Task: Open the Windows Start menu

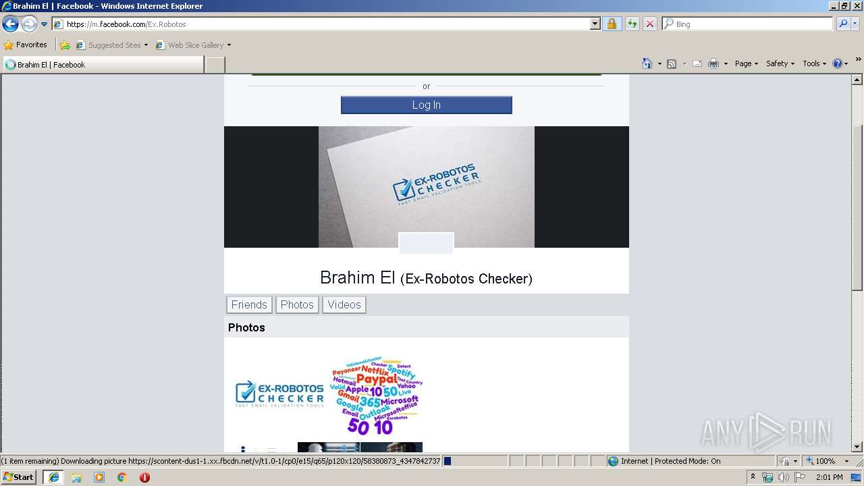Action: point(19,477)
